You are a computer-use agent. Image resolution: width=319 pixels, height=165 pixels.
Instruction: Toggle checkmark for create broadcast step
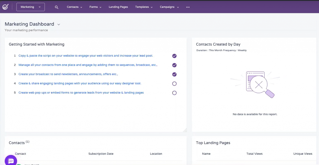pyautogui.click(x=174, y=74)
